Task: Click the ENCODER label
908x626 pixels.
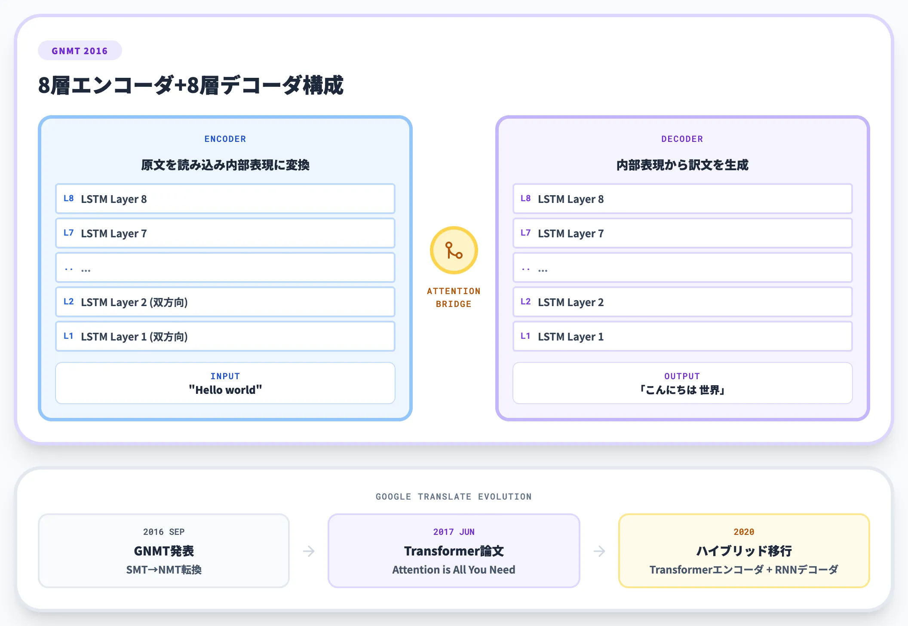Action: click(x=225, y=139)
